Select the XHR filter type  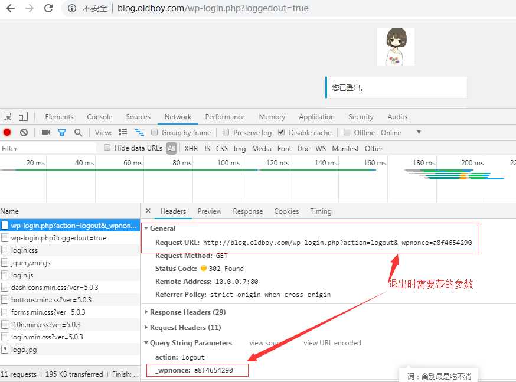[x=191, y=149]
